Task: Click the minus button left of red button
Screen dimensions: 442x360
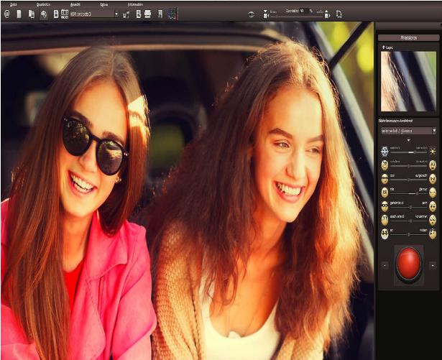Action: point(385,265)
